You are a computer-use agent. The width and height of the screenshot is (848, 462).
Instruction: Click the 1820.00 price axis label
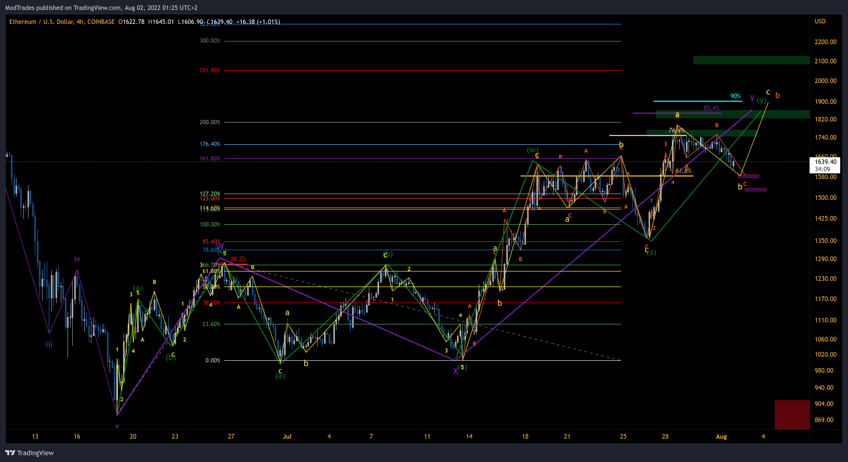point(826,119)
